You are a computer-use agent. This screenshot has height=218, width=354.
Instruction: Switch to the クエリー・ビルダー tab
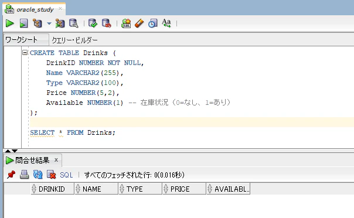point(75,40)
